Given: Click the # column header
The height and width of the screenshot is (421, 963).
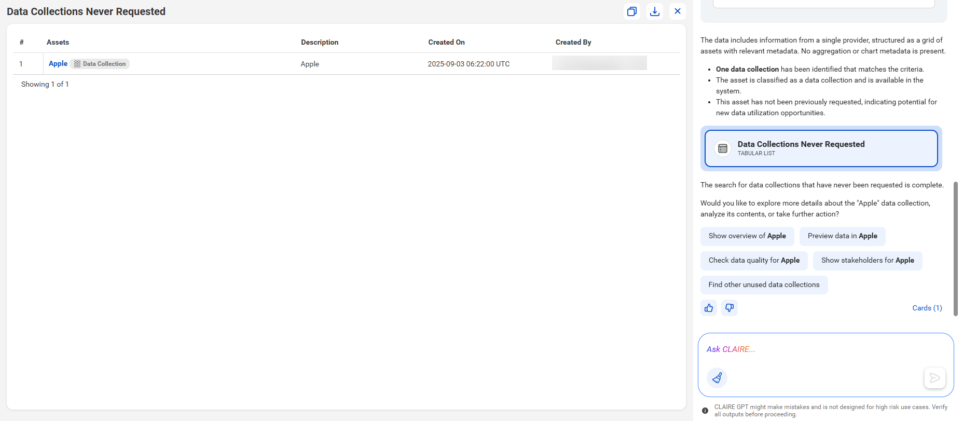Looking at the screenshot, I should (x=22, y=42).
